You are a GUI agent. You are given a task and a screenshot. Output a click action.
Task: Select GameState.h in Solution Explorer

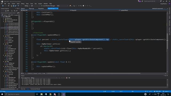tap(11, 82)
